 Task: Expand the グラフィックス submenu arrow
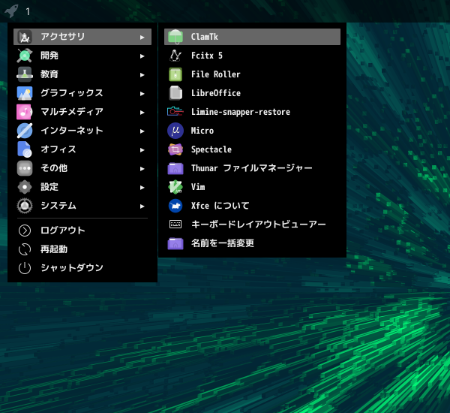click(142, 93)
